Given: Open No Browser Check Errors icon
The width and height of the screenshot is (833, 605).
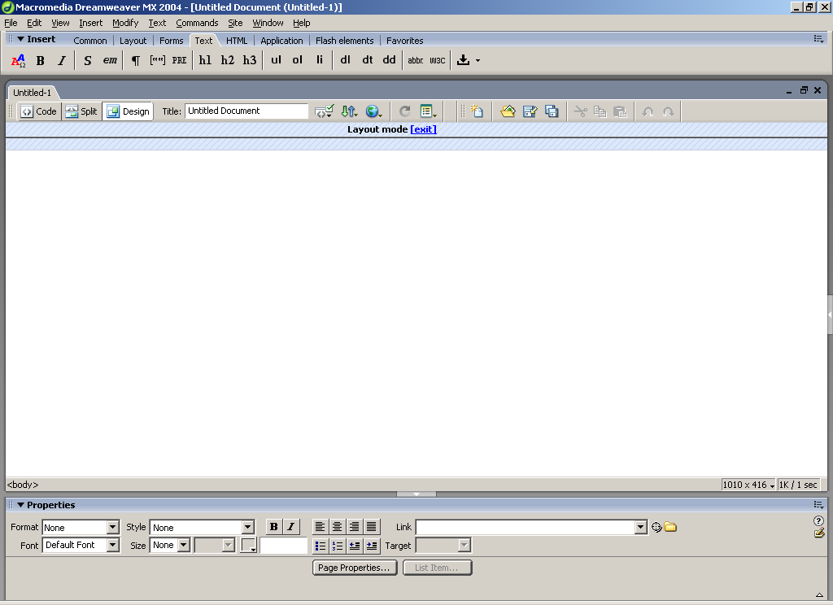Looking at the screenshot, I should pyautogui.click(x=324, y=111).
